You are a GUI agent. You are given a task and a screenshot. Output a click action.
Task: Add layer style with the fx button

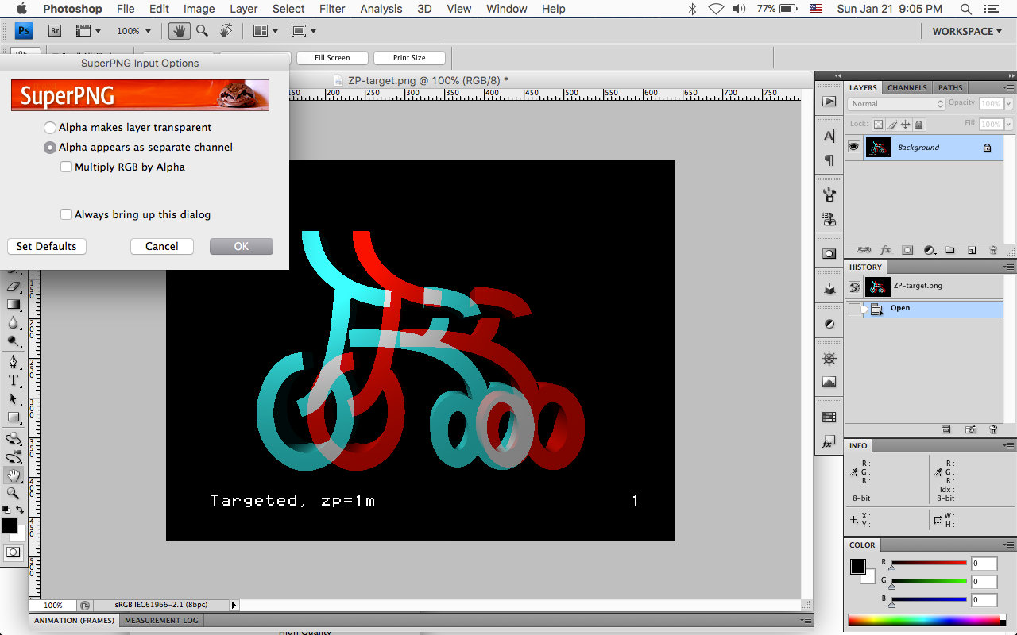pyautogui.click(x=886, y=250)
